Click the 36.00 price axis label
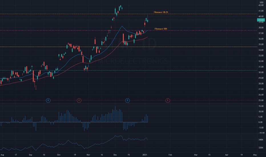This screenshot has width=266, height=157. point(261,39)
